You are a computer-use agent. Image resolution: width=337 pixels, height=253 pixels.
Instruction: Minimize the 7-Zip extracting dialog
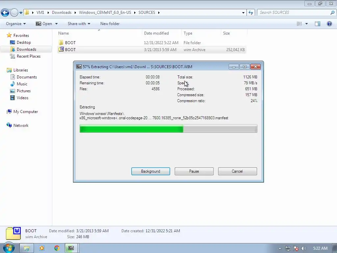tap(234, 67)
